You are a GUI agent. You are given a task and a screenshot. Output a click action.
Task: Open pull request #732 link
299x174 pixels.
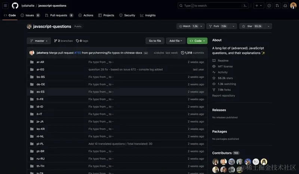[78, 53]
